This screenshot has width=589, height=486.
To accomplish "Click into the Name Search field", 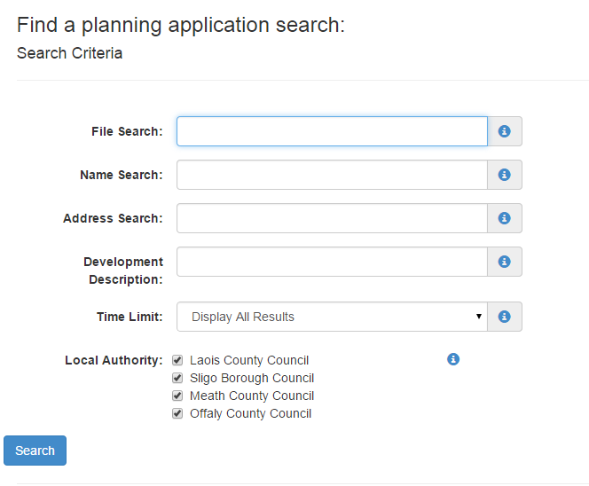I will [x=332, y=175].
